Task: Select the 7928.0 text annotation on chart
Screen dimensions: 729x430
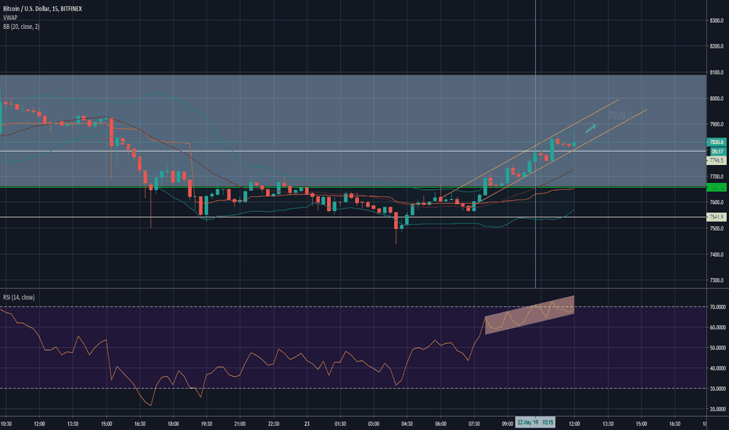Action: click(x=619, y=116)
